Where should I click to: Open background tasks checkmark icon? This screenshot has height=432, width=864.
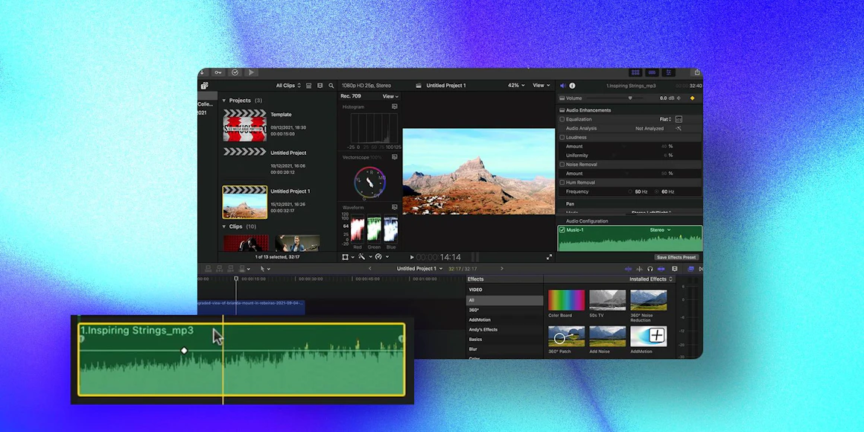point(235,72)
